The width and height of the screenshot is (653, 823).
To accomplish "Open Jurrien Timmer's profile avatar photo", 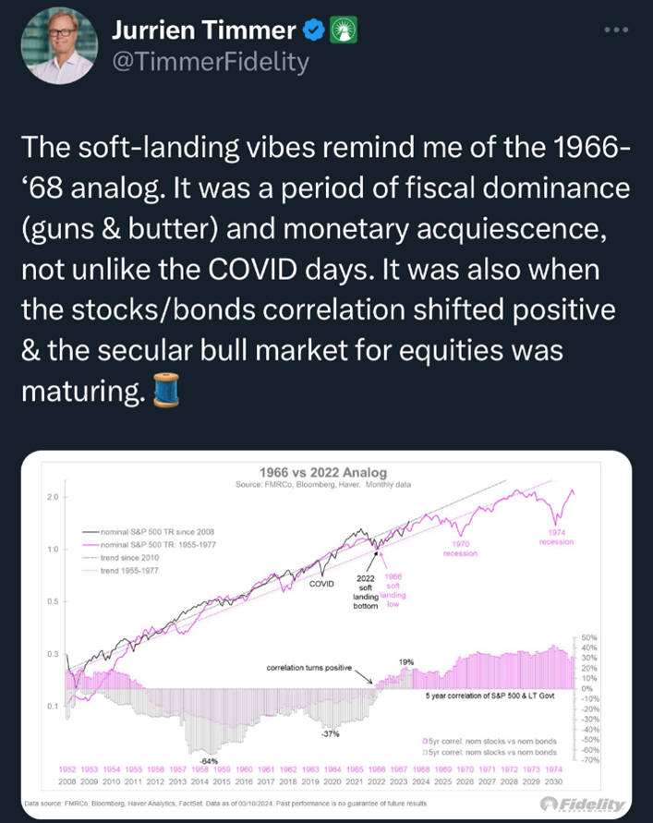I will [x=57, y=45].
